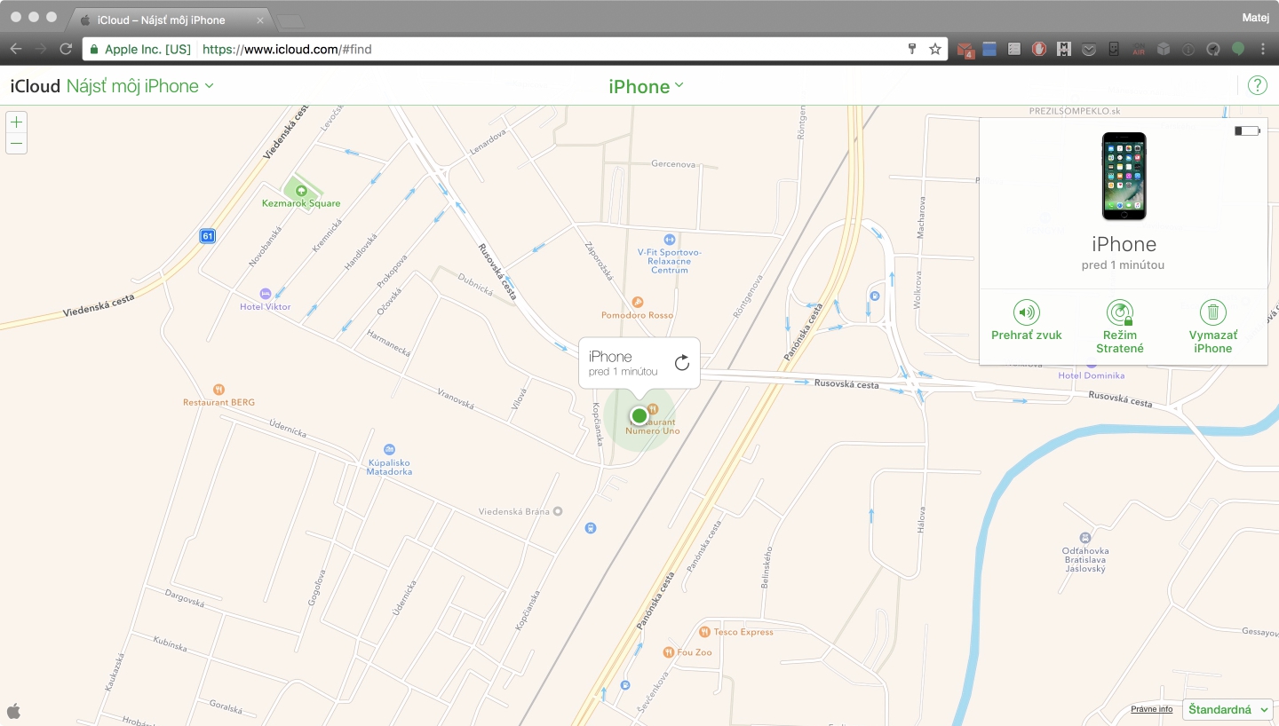The image size is (1279, 726).
Task: Open a new browser tab
Action: click(x=290, y=20)
